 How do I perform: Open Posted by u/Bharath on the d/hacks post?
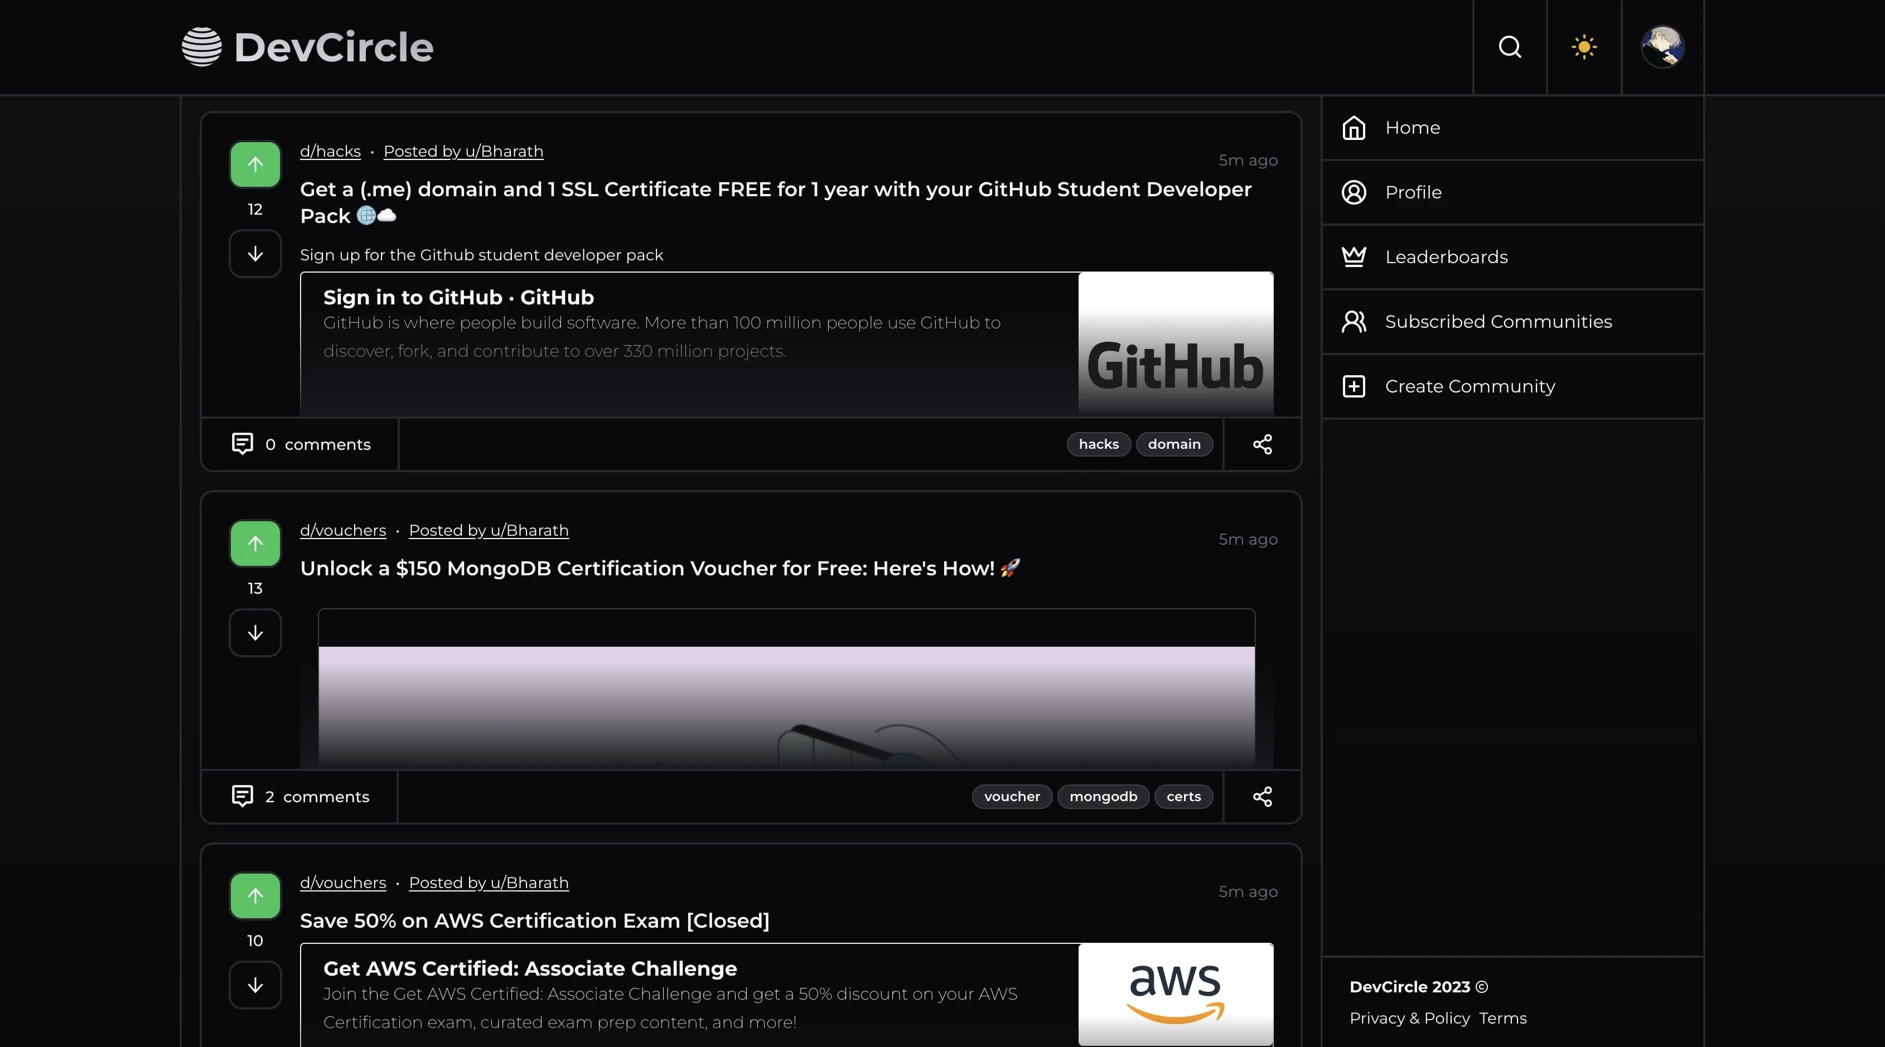(x=463, y=151)
